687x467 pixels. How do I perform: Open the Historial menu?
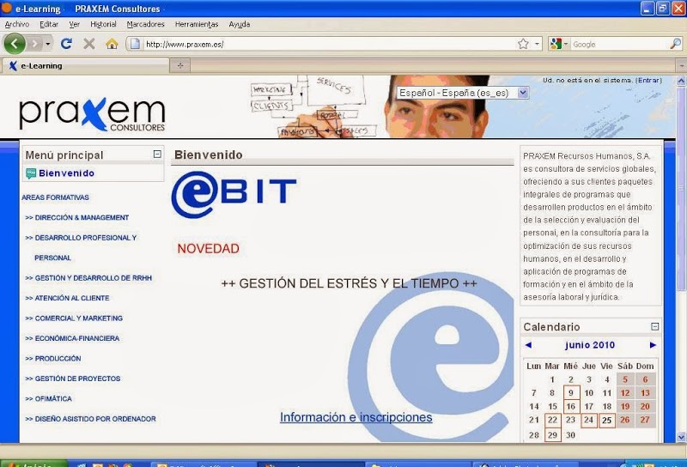click(103, 24)
